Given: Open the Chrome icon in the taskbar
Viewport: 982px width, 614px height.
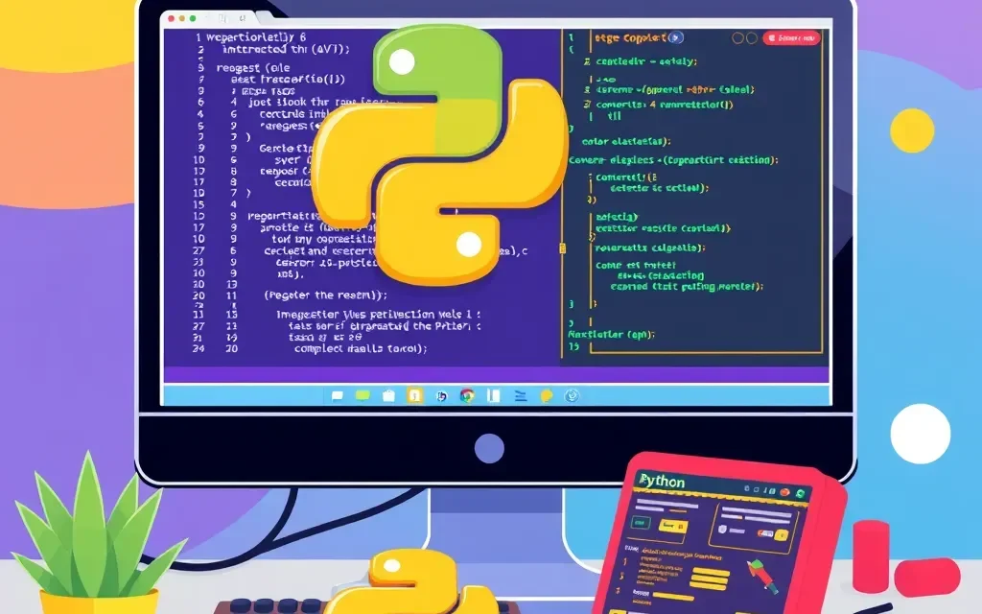Looking at the screenshot, I should [467, 396].
